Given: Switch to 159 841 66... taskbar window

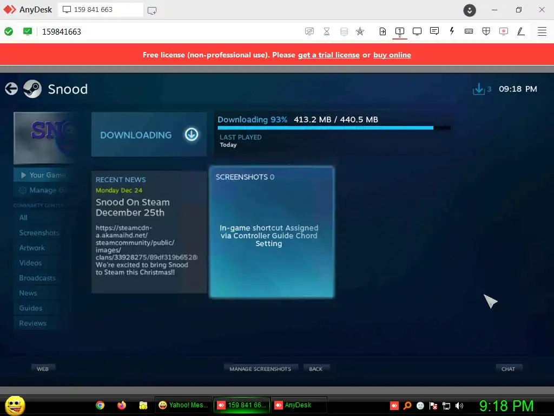Looking at the screenshot, I should tap(242, 405).
